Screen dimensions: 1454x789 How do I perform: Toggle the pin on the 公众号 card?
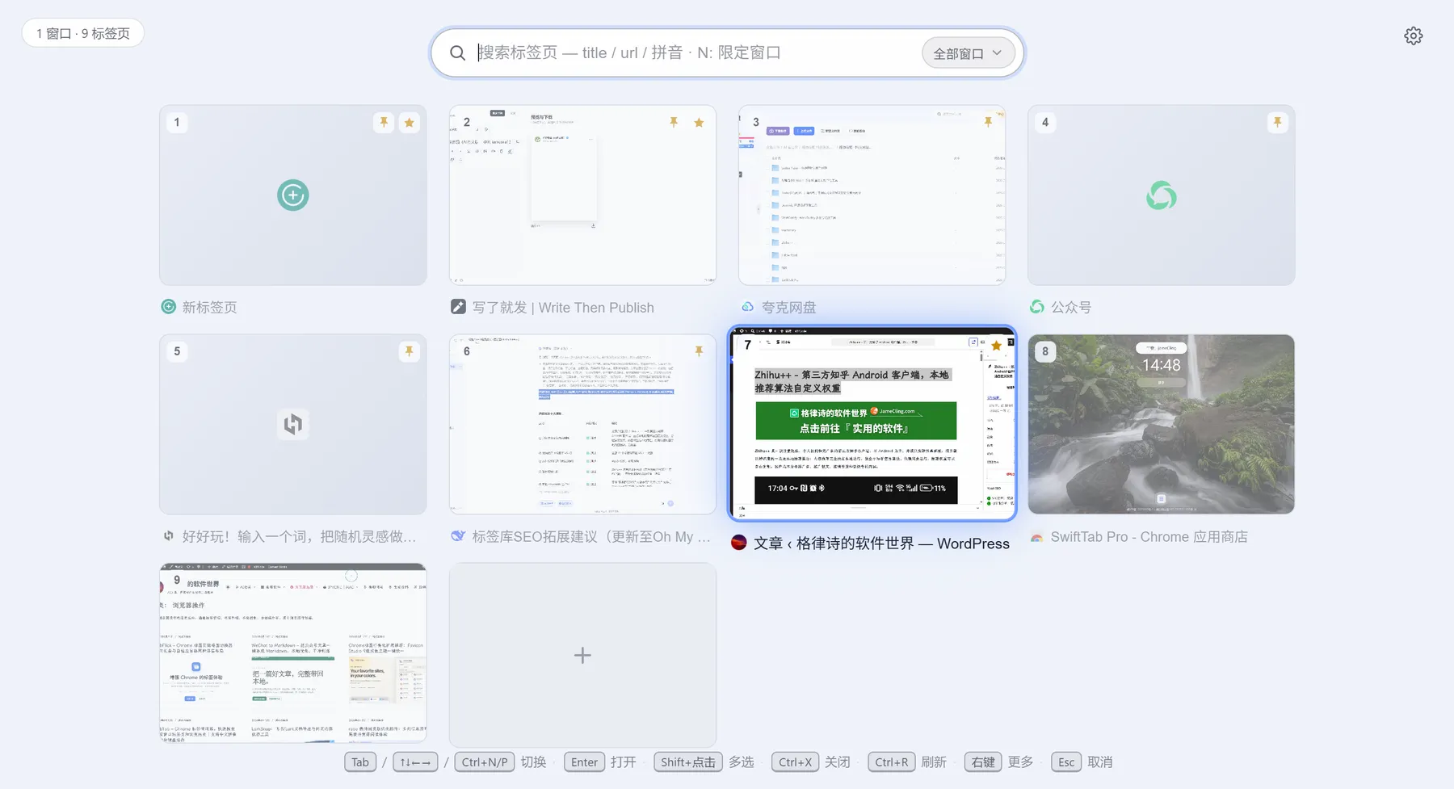[1277, 123]
